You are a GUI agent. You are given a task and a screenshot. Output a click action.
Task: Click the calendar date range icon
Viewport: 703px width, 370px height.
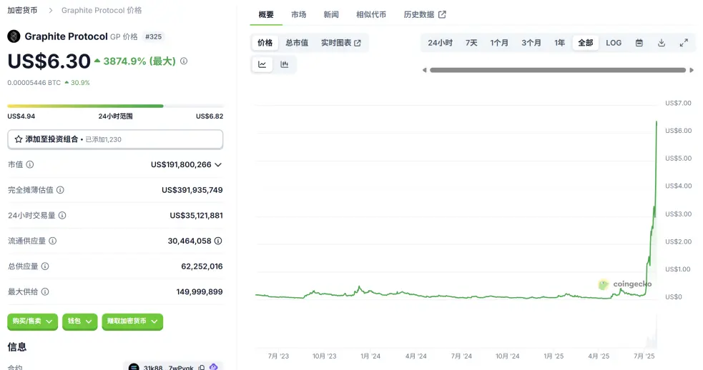(x=639, y=43)
